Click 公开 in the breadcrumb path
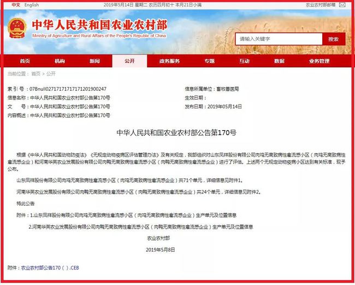Screen dimensions: 355x285 coord(51,73)
